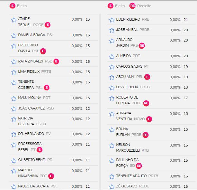The width and height of the screenshot is (197, 190).
Task: Click the Eleito badge beside Abou Anni
Action: [147, 77]
